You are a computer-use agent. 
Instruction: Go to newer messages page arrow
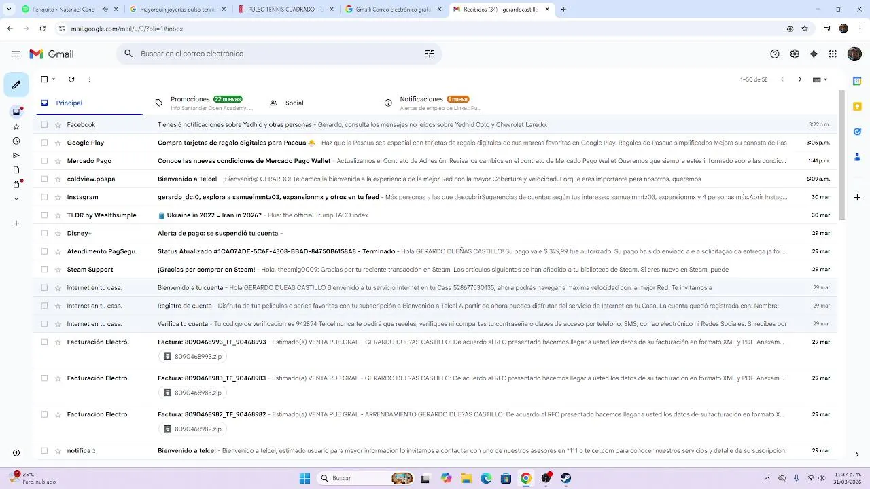(x=782, y=79)
